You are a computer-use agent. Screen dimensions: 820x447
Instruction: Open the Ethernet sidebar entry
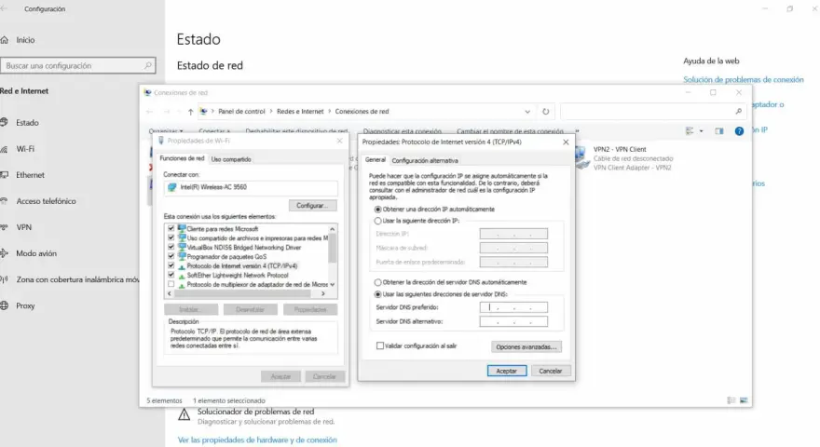coord(30,175)
